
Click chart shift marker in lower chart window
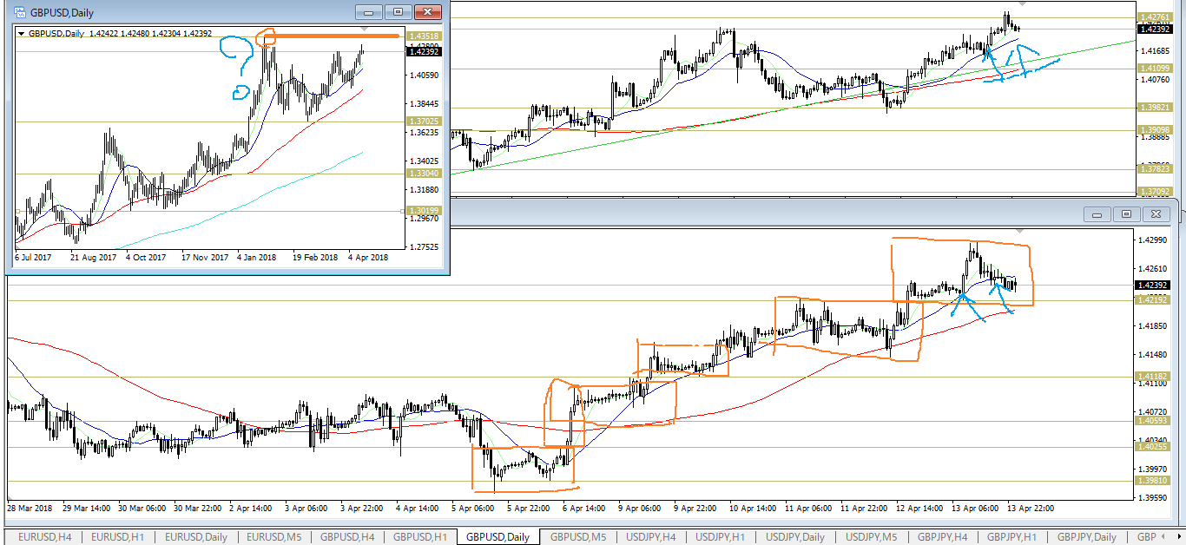point(1021,232)
